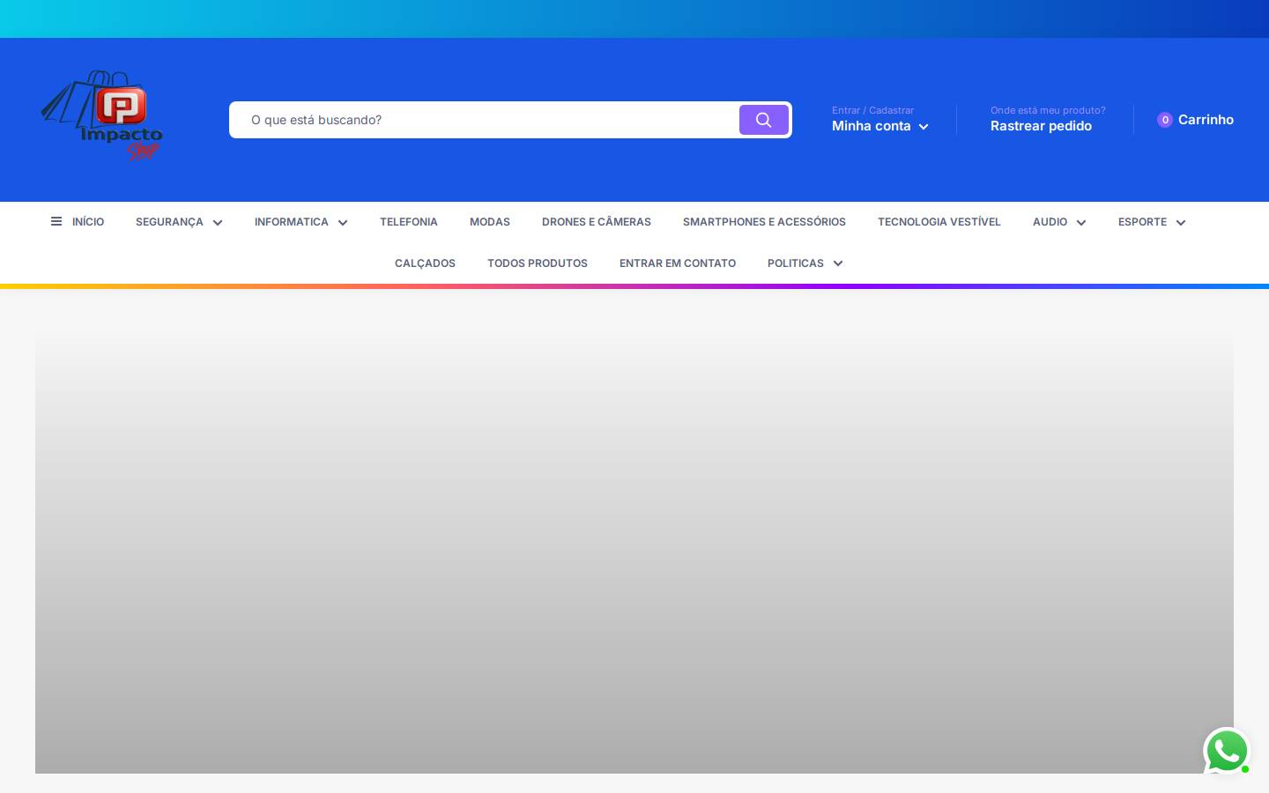
Task: Open the POLITICAS menu label
Action: [x=796, y=263]
